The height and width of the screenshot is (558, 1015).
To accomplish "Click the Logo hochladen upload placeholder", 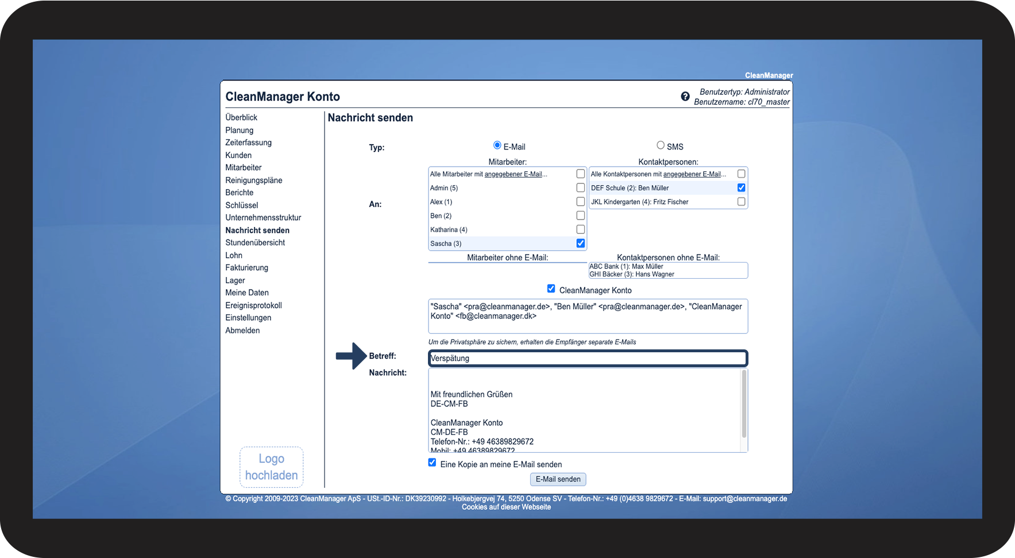I will [x=271, y=467].
